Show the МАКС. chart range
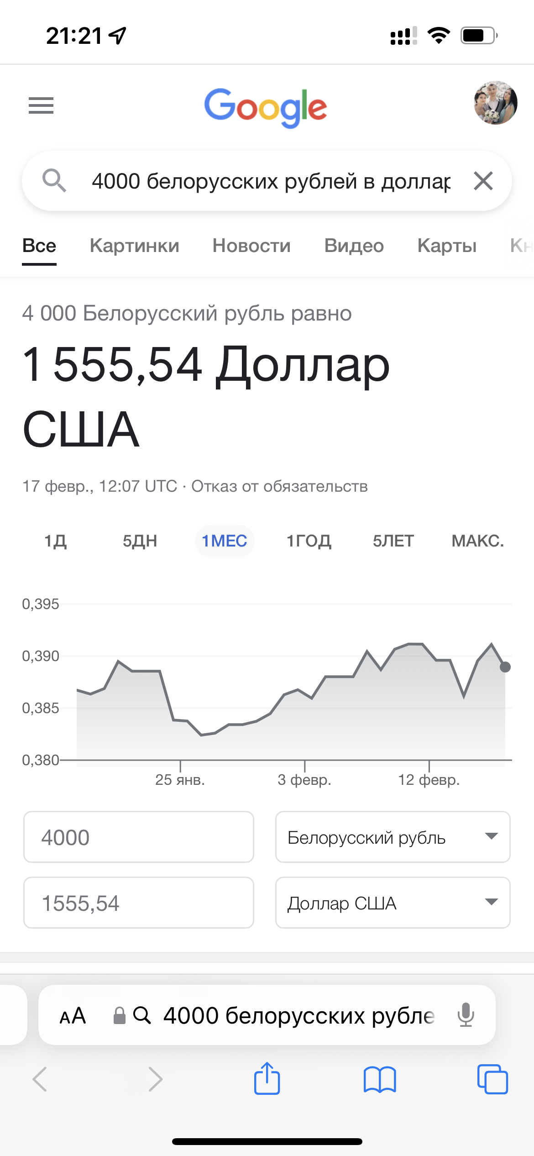This screenshot has width=534, height=1156. (477, 541)
